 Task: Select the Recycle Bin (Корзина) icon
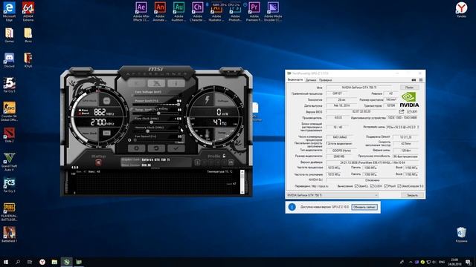(x=461, y=234)
